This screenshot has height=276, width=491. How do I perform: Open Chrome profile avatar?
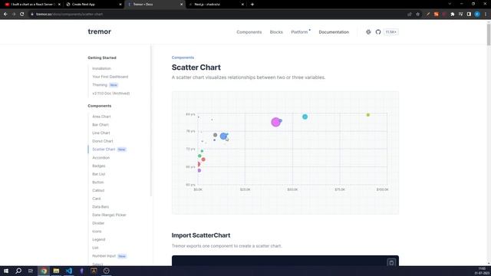477,14
